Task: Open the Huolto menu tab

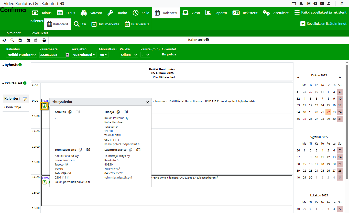Action: click(x=117, y=13)
